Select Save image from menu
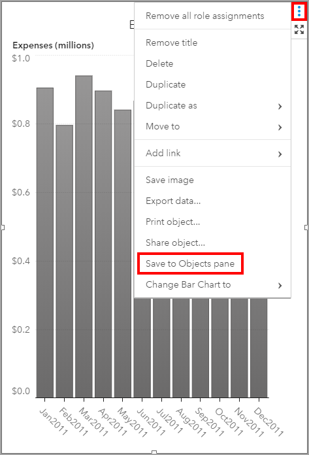 pyautogui.click(x=170, y=180)
